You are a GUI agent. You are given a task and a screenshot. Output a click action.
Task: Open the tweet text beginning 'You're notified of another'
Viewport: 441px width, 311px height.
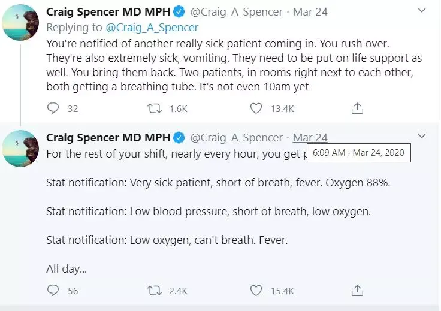pyautogui.click(x=234, y=65)
